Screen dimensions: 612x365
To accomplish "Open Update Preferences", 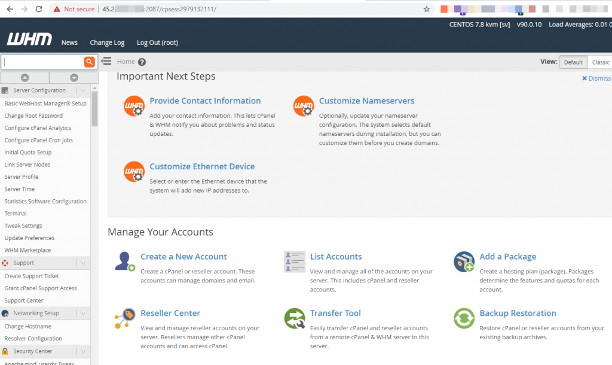I will pos(29,238).
